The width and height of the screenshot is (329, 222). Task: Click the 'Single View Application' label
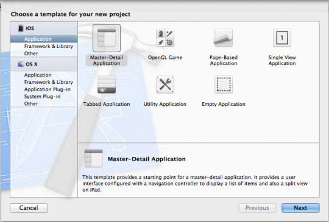point(282,60)
